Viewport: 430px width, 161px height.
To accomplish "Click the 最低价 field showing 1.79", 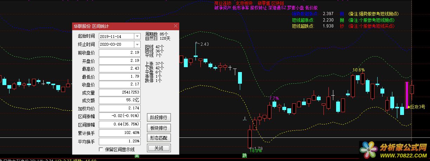I will coord(120,77).
